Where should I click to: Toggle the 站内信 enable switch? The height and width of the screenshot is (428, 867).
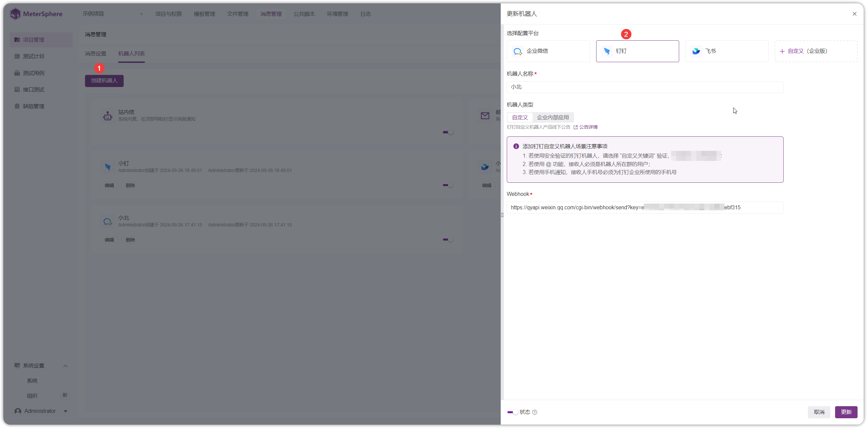[x=448, y=132]
